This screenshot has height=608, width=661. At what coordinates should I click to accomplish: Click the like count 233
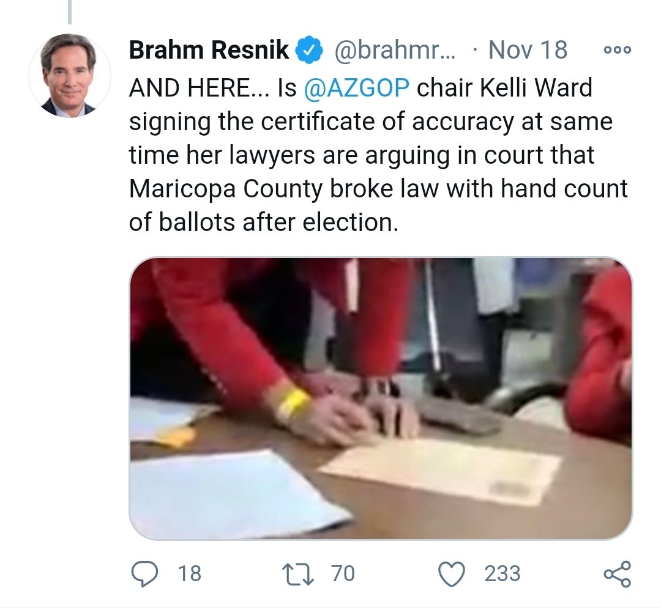click(x=502, y=574)
